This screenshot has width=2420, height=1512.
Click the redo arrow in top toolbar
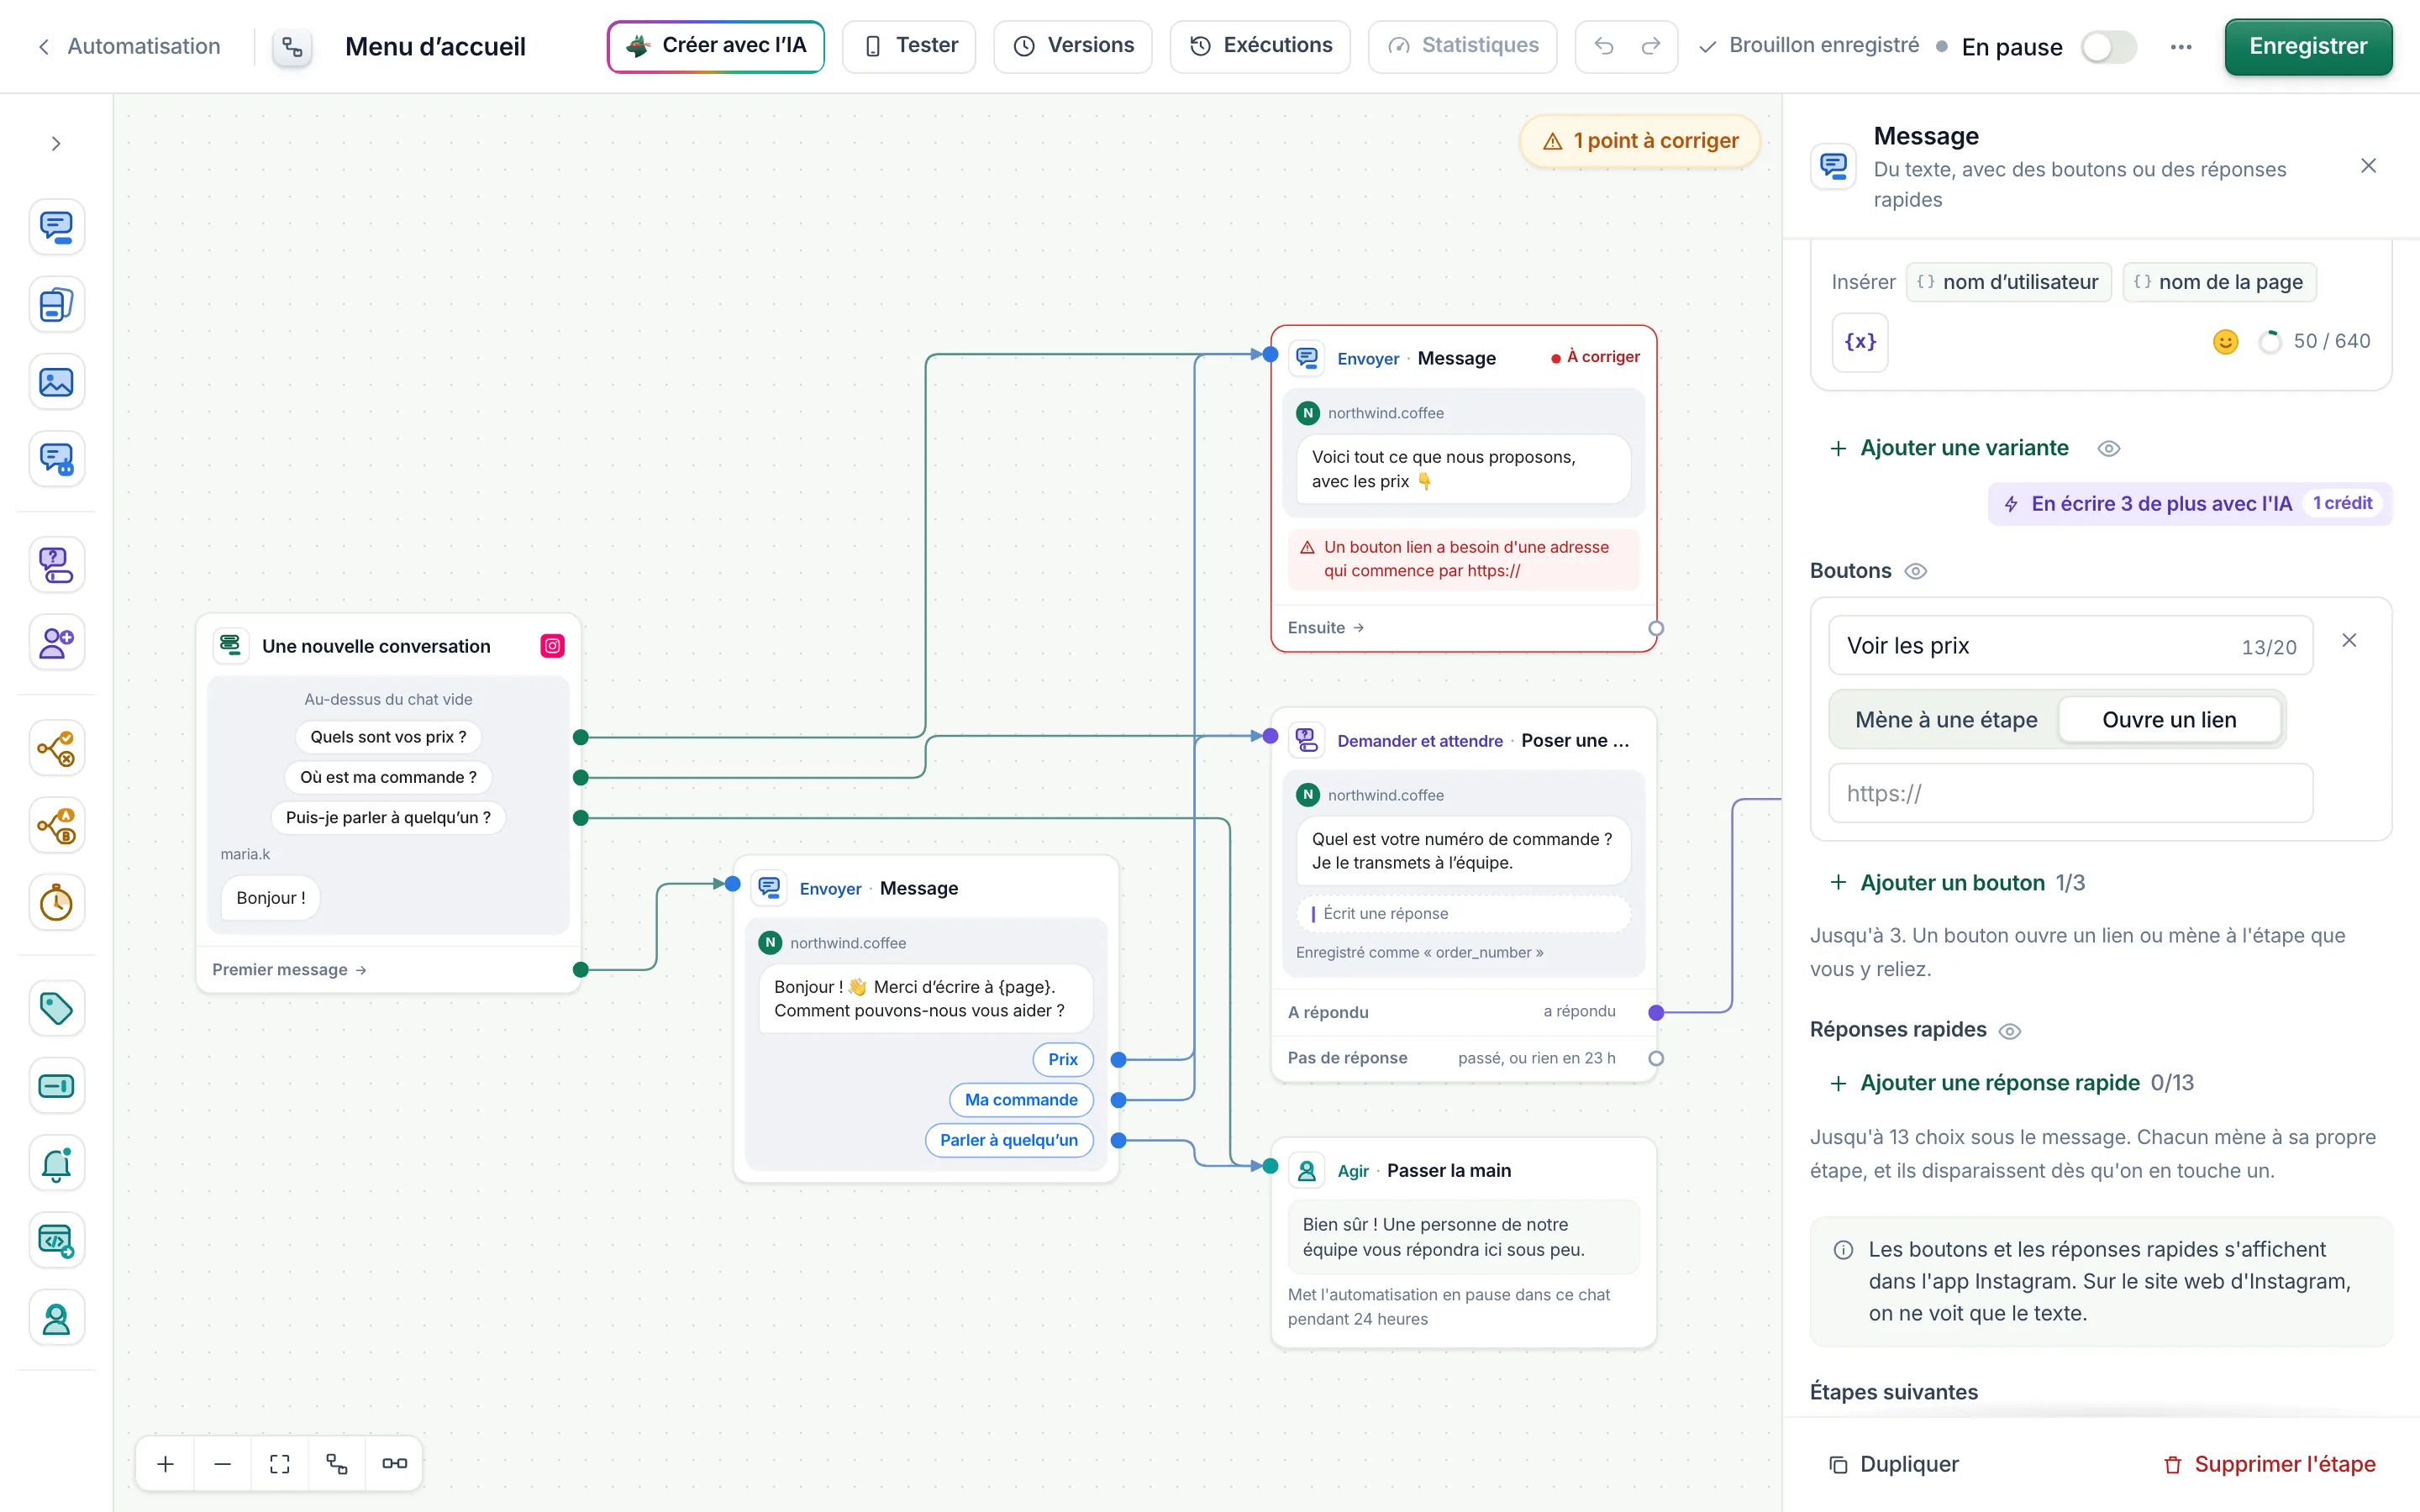click(1651, 46)
